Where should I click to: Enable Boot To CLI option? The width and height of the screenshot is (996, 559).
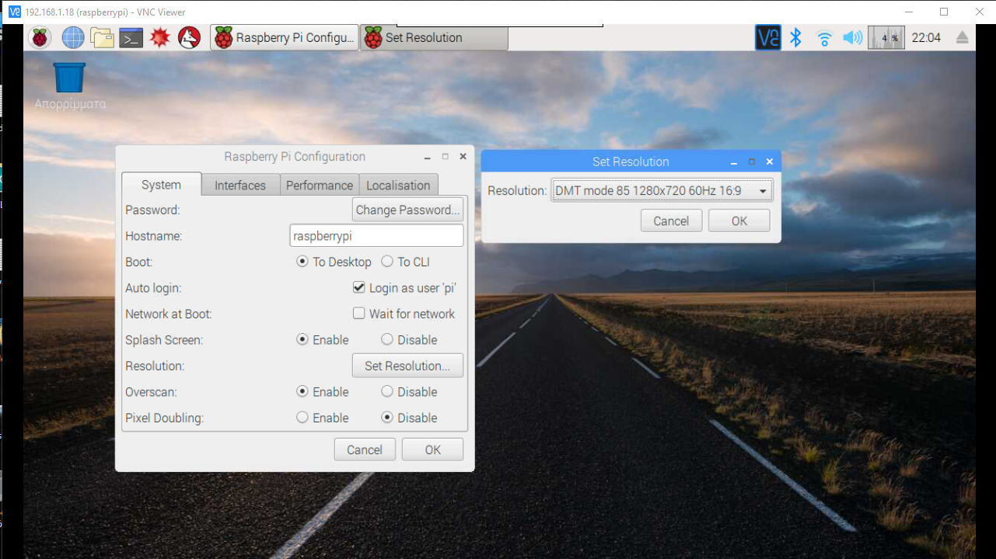coord(387,262)
